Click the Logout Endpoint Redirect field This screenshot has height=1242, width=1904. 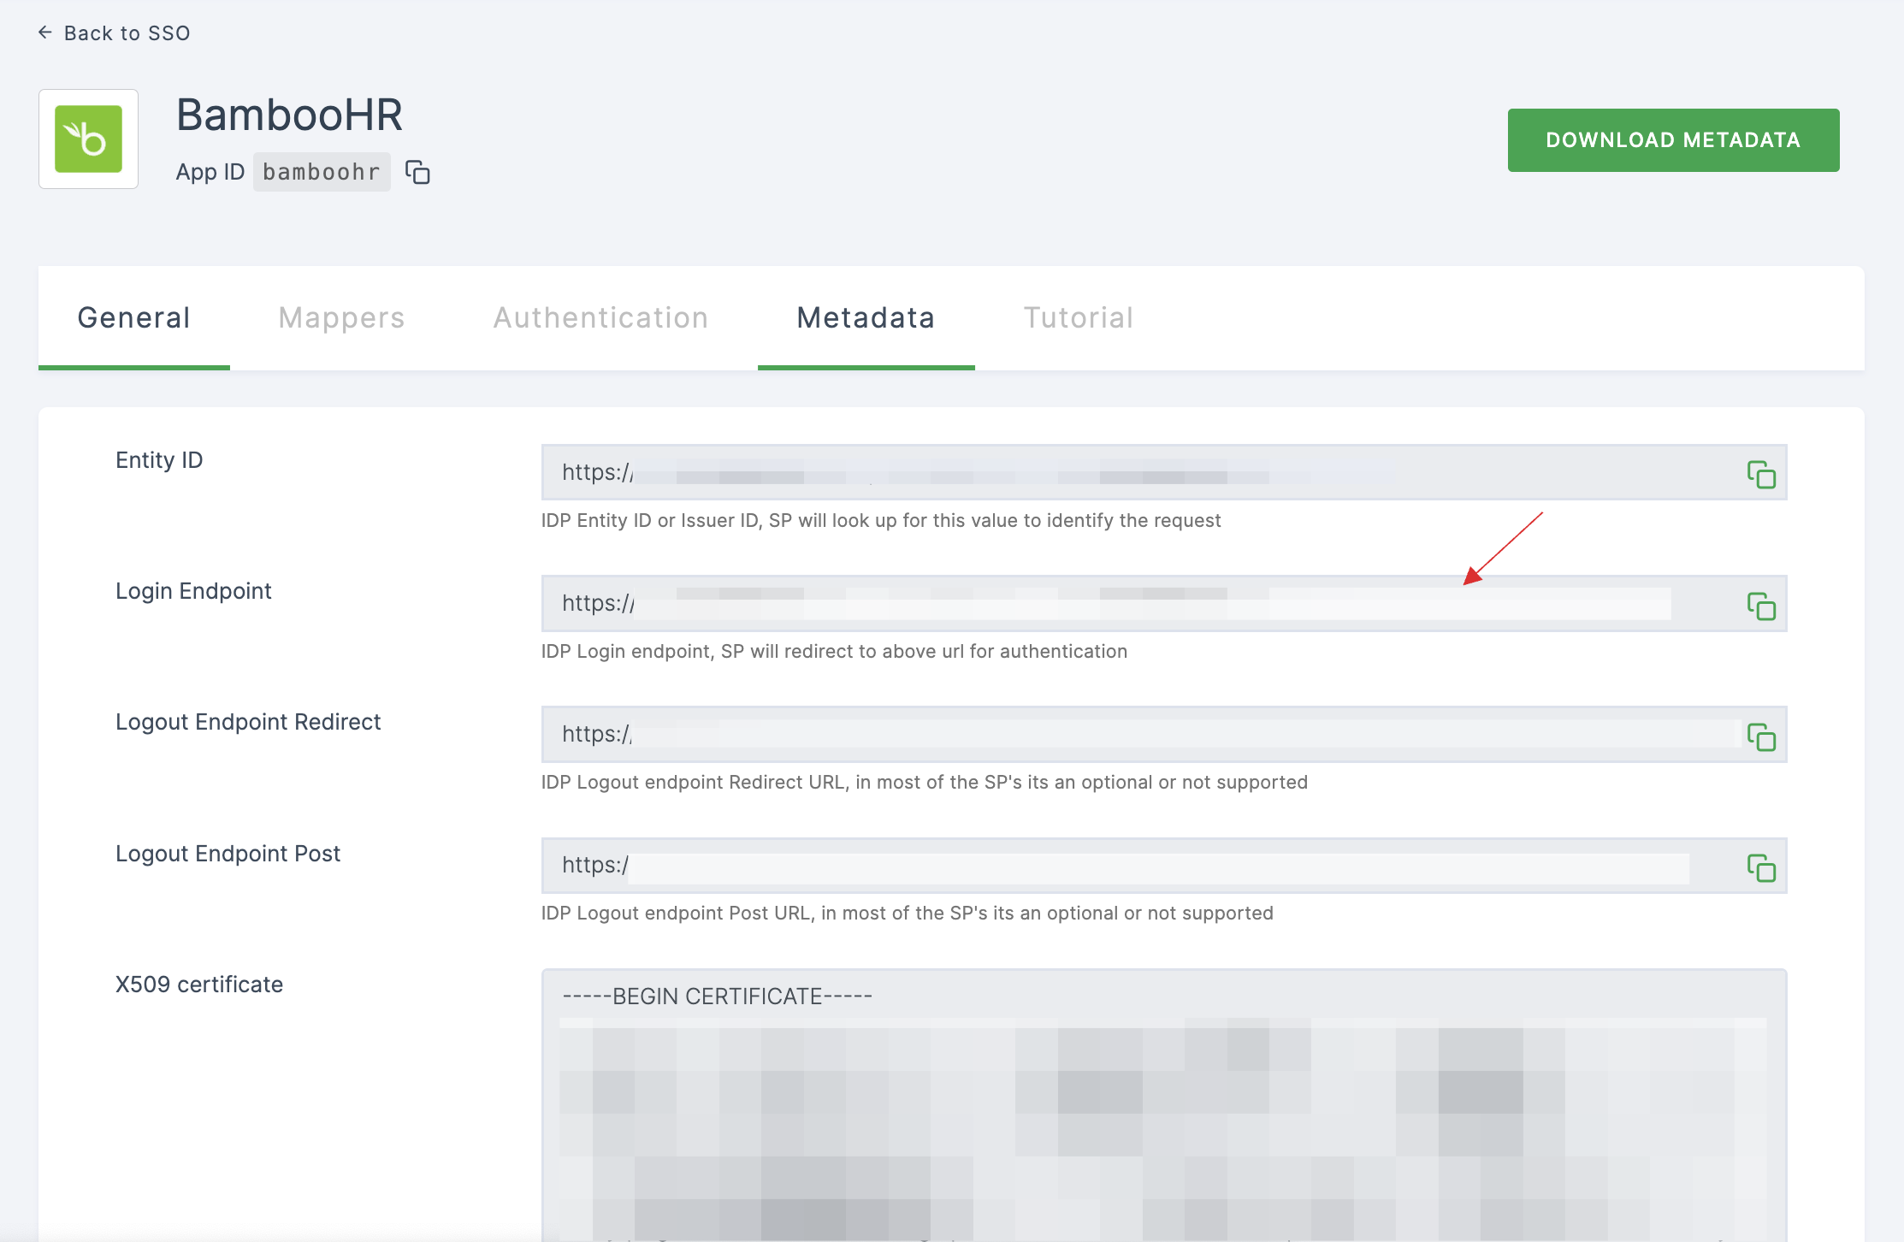point(1164,734)
